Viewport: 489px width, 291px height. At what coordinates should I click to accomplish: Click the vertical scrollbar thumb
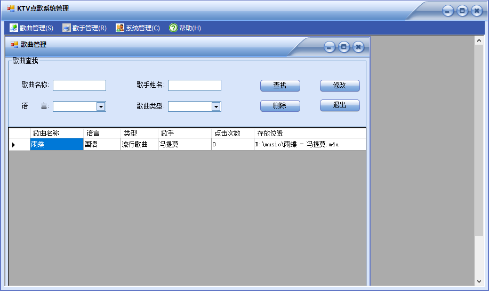pos(479,140)
